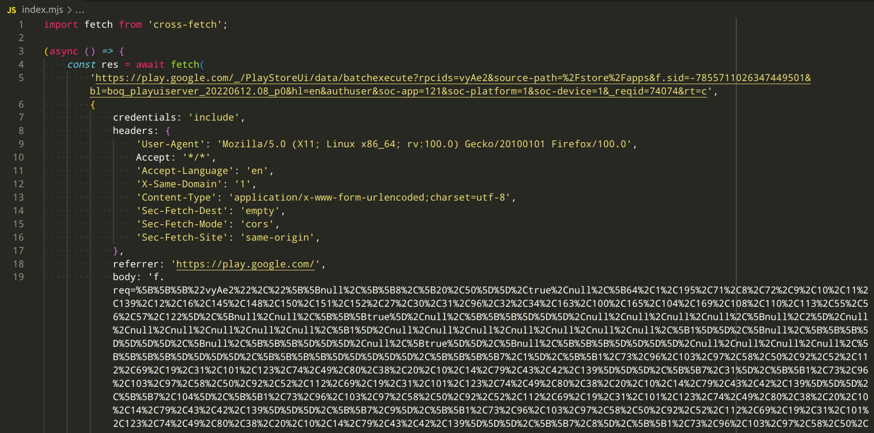Select index.mjs in the breadcrumb

(43, 10)
